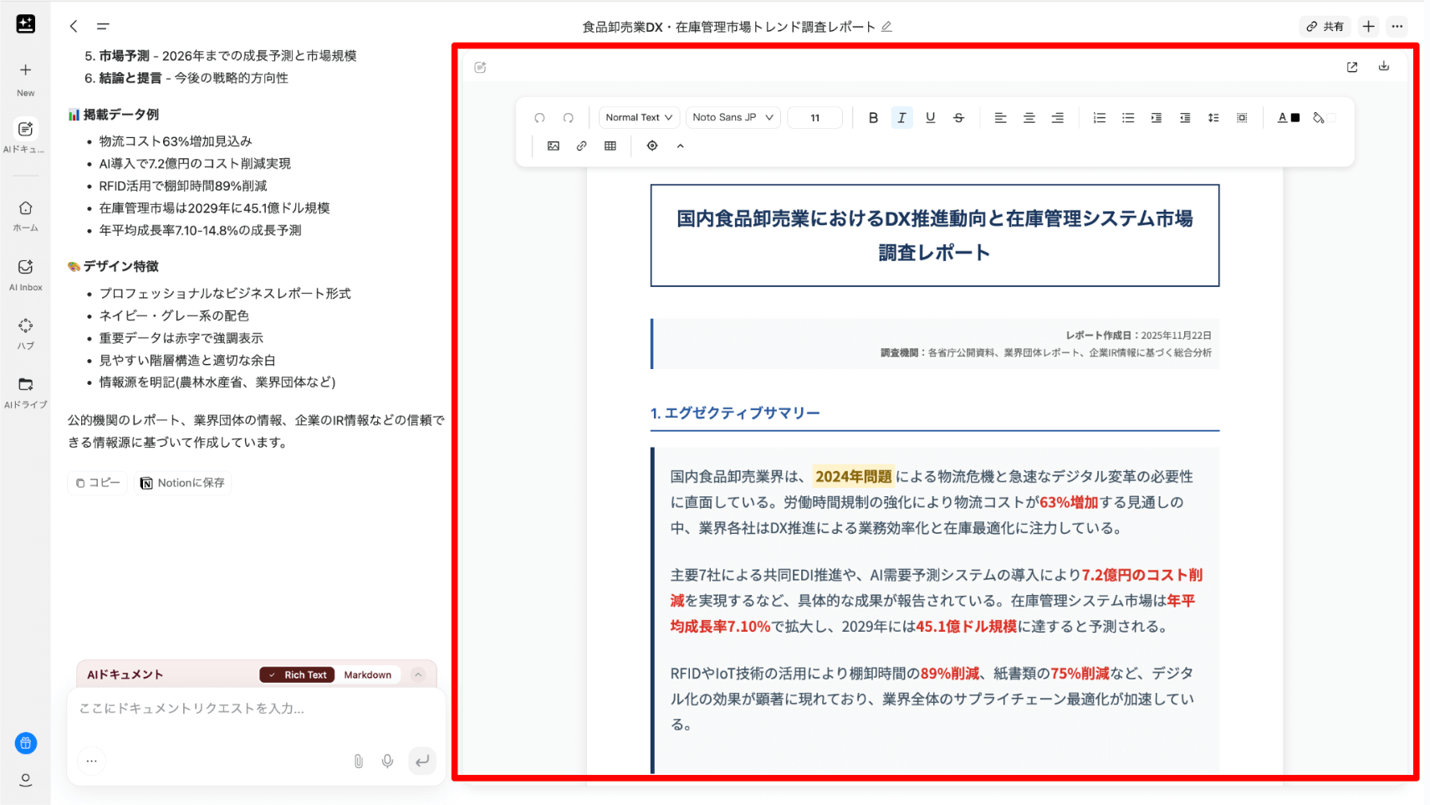Toggle bold formatting
This screenshot has width=1430, height=805.
[x=873, y=118]
